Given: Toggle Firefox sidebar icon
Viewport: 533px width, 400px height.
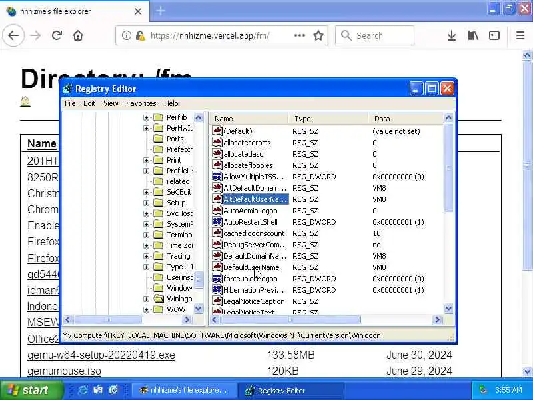Looking at the screenshot, I should click(x=494, y=35).
